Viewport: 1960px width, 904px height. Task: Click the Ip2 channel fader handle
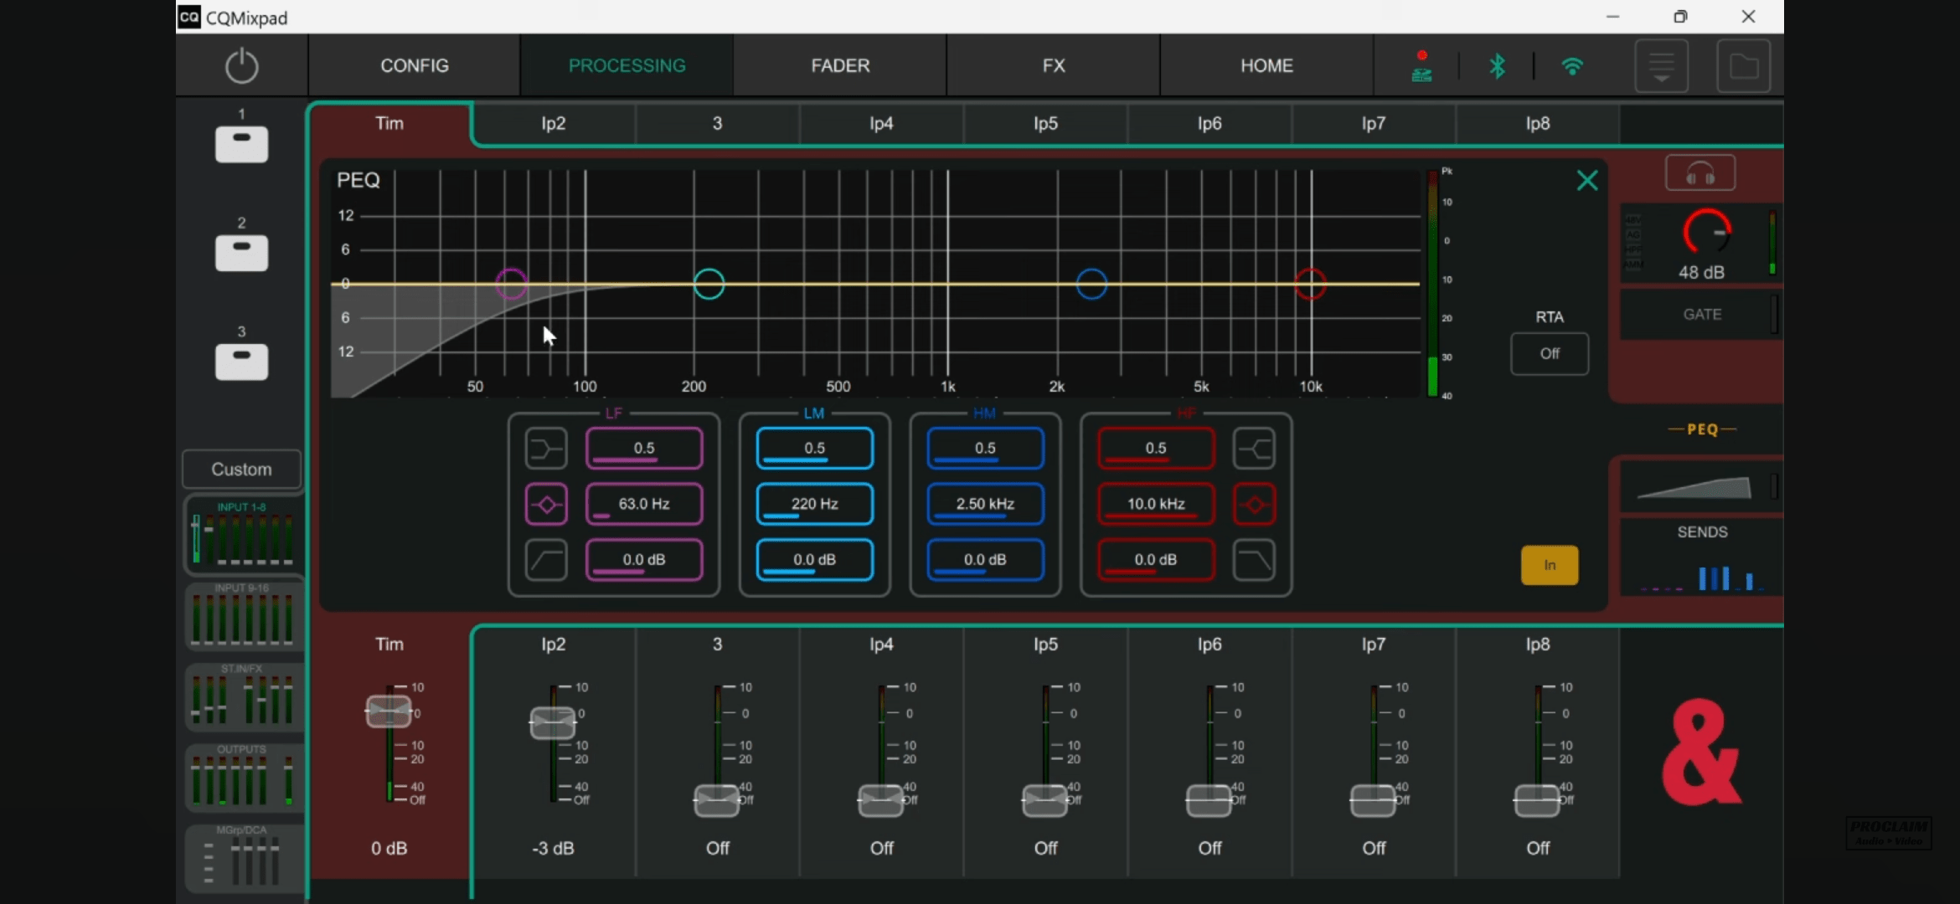click(553, 722)
